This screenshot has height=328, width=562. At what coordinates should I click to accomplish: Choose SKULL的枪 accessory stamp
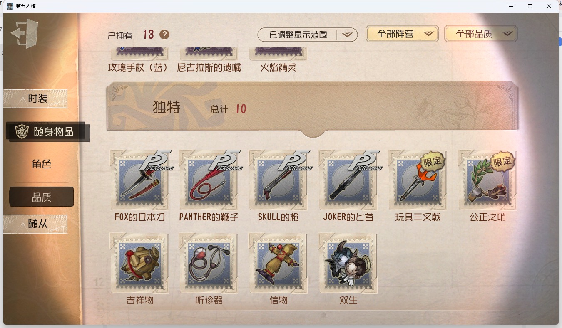(279, 180)
